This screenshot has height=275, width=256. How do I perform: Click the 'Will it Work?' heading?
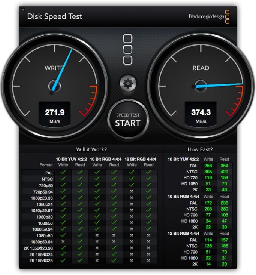pos(91,149)
